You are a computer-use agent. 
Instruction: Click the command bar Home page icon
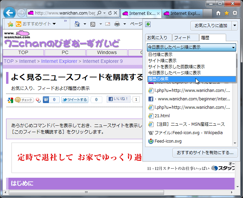pos(77,24)
